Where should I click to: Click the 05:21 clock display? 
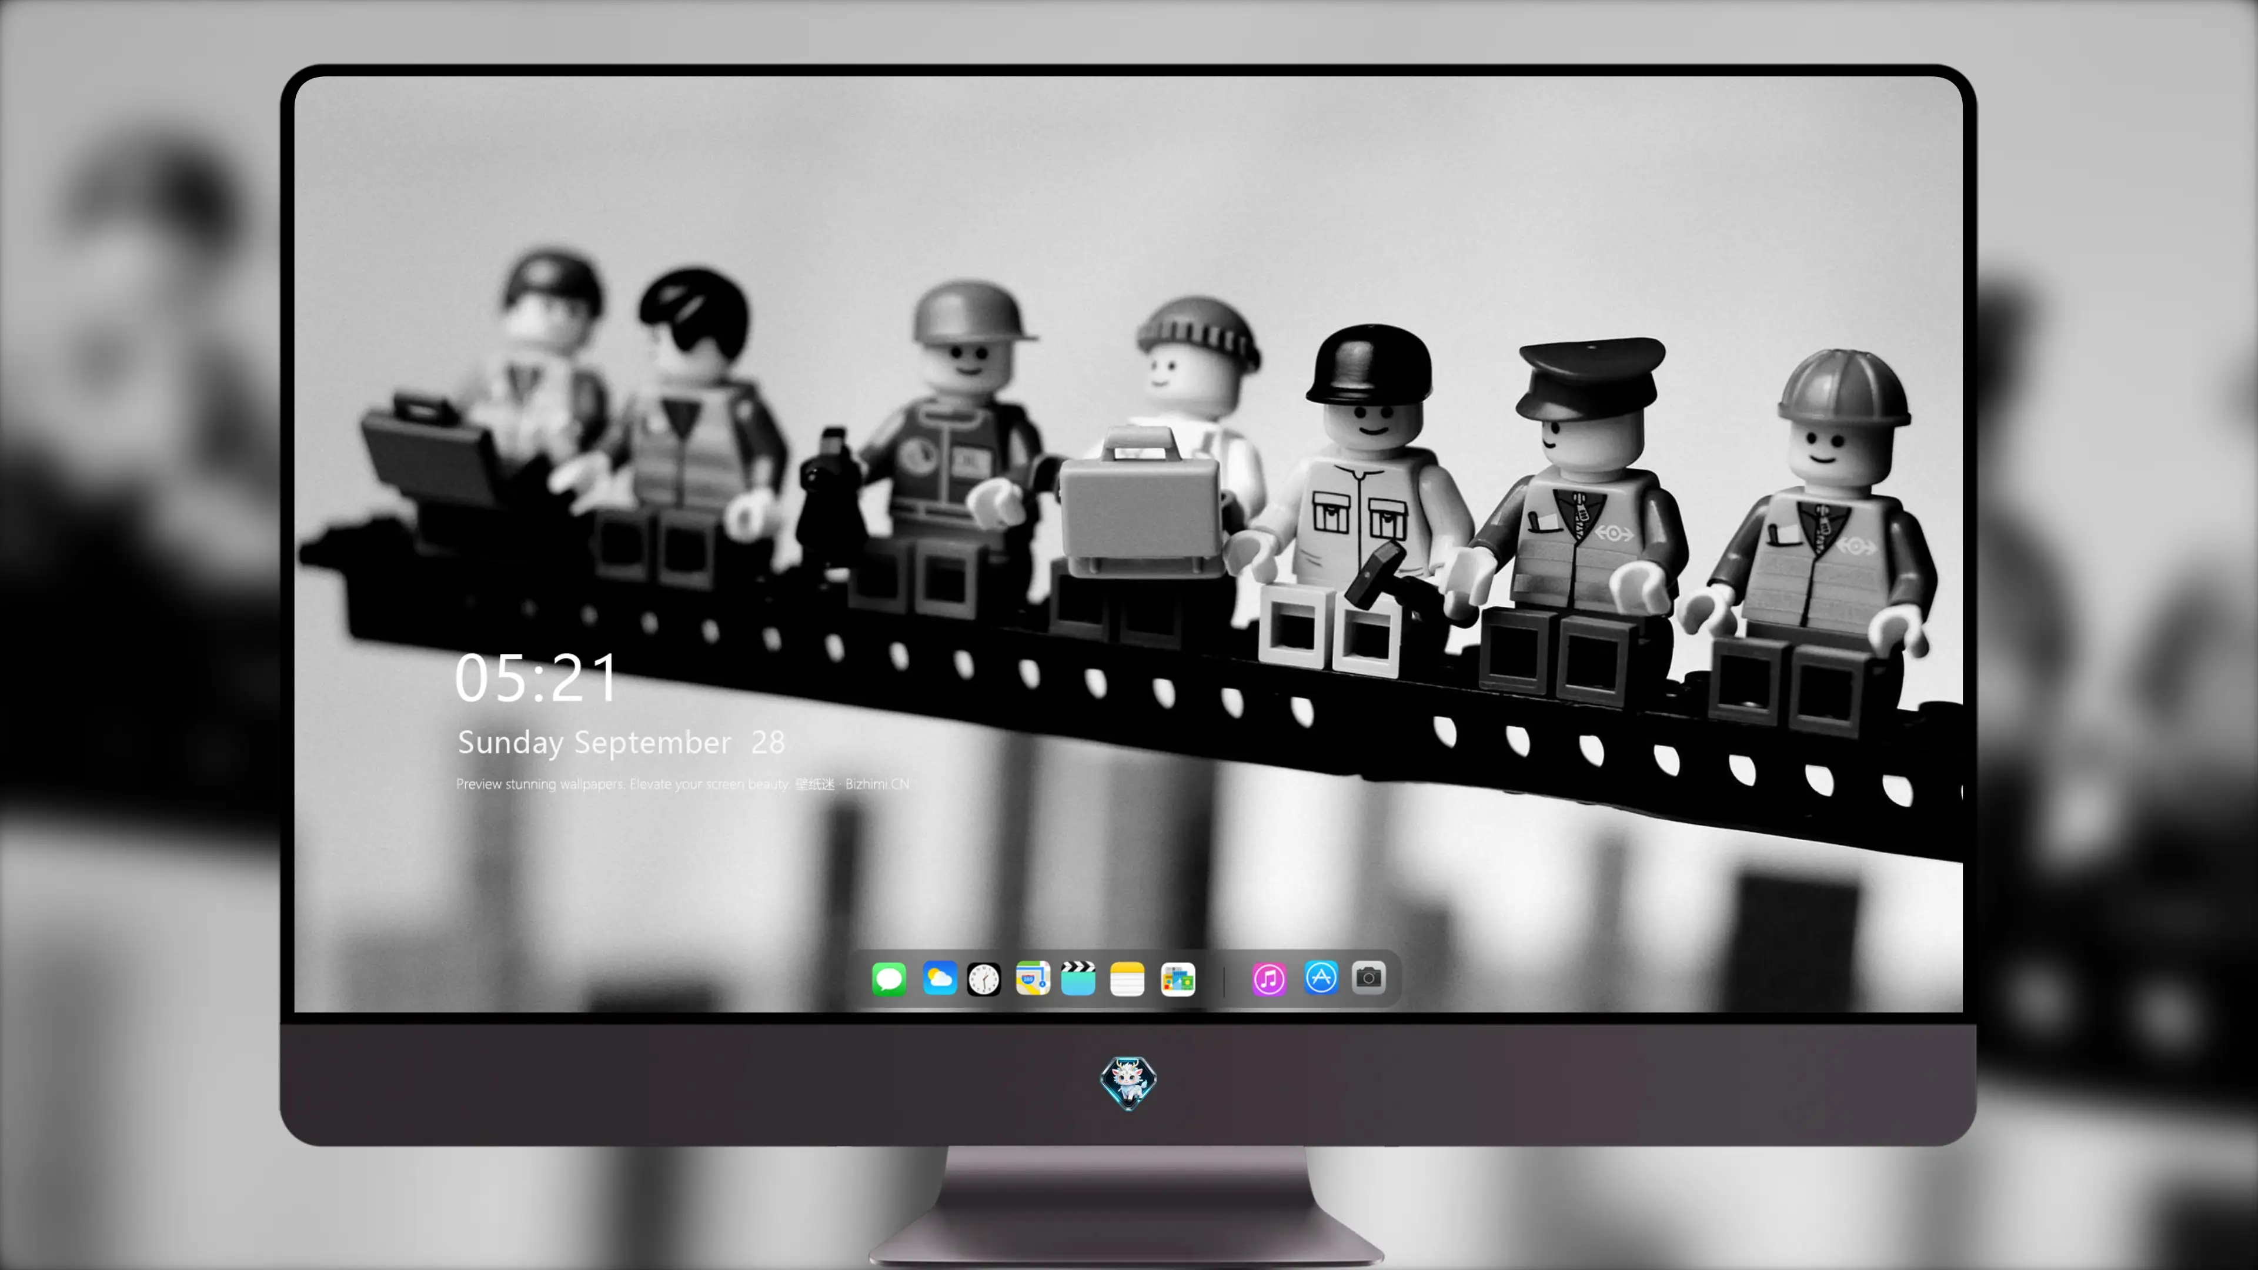click(x=536, y=677)
